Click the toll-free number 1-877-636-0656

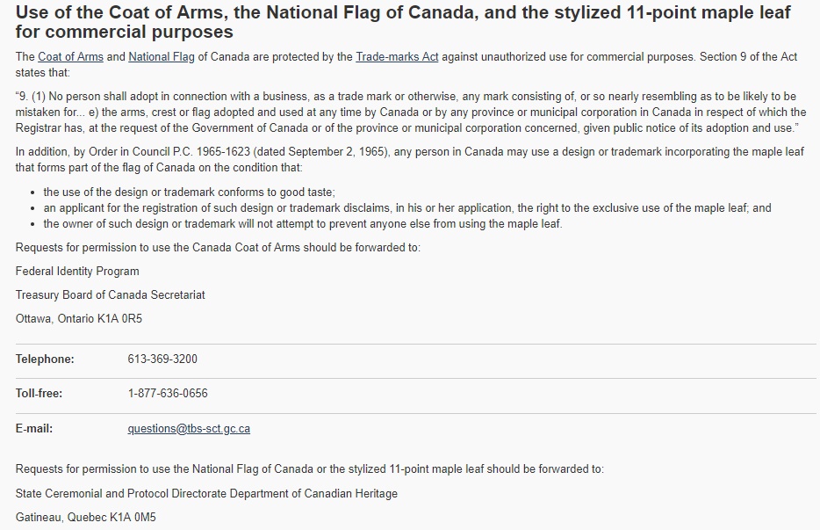(x=168, y=393)
